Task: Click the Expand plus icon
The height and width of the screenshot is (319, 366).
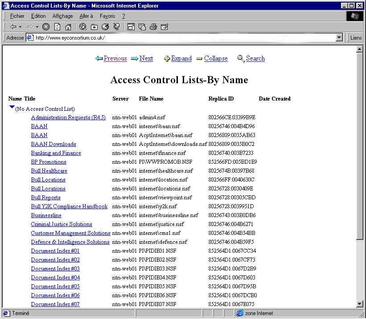Action: (x=167, y=59)
